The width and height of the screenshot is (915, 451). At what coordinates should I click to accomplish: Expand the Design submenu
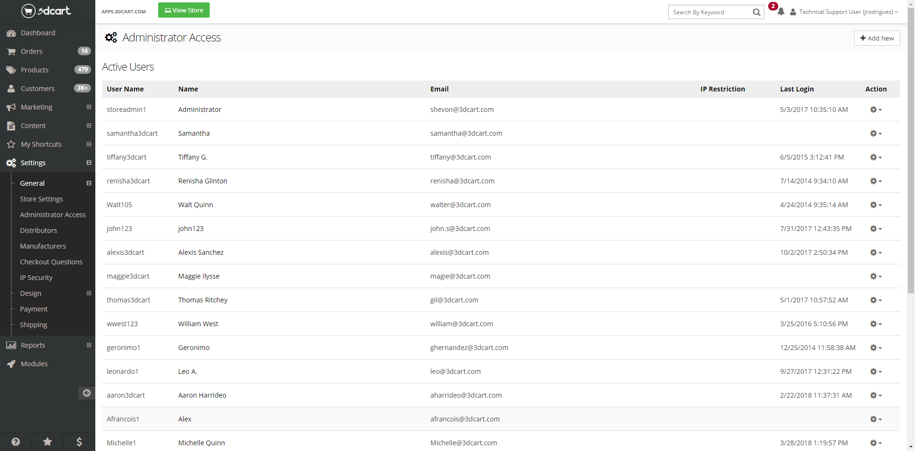(x=89, y=293)
